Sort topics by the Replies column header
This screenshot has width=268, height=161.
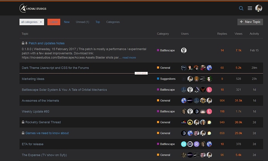tap(222, 34)
